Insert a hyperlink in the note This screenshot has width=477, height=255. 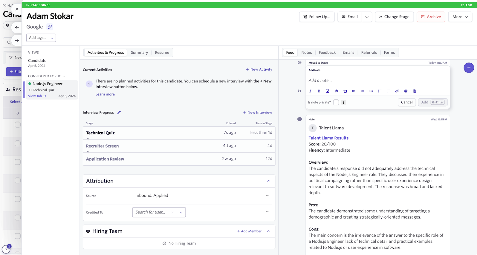coord(397,91)
